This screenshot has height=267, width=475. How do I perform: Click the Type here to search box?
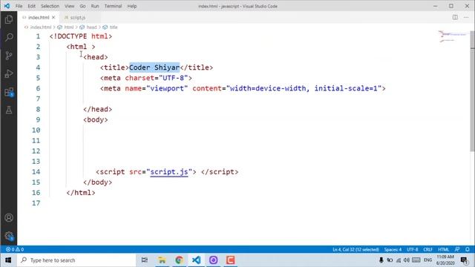pos(76,260)
